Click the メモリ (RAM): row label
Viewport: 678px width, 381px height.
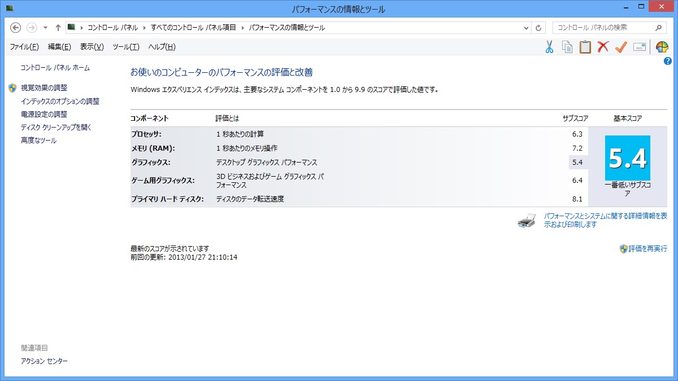click(153, 148)
